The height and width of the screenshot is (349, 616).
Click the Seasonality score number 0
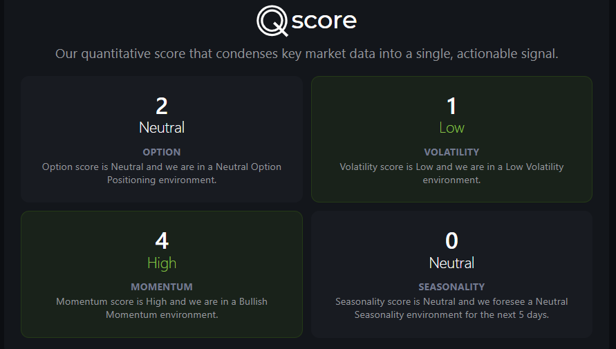click(451, 240)
